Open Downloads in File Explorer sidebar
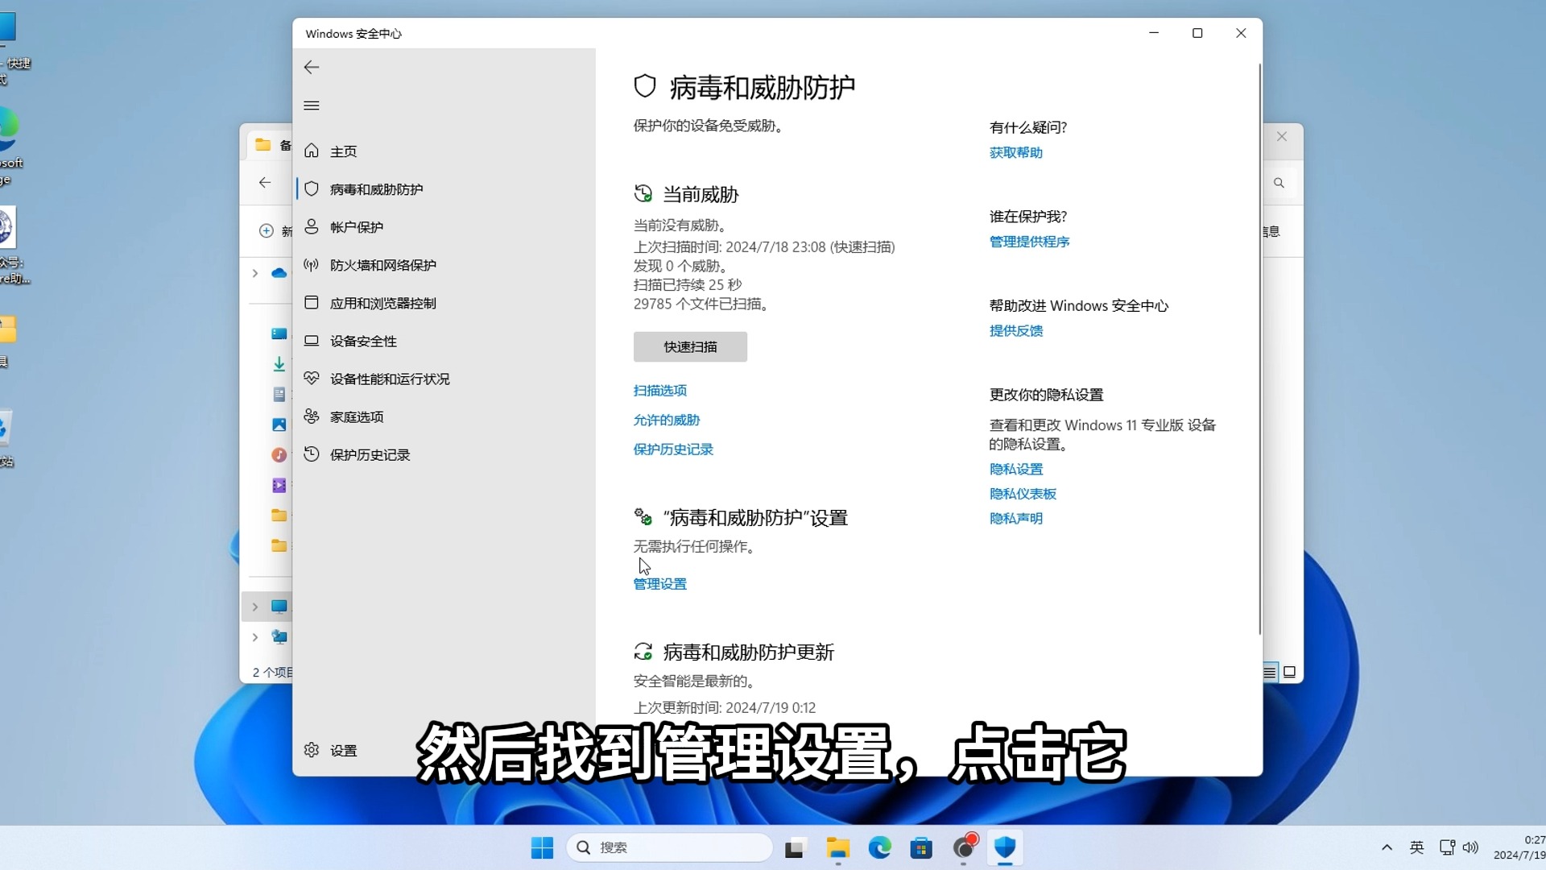This screenshot has width=1546, height=870. coord(279,364)
